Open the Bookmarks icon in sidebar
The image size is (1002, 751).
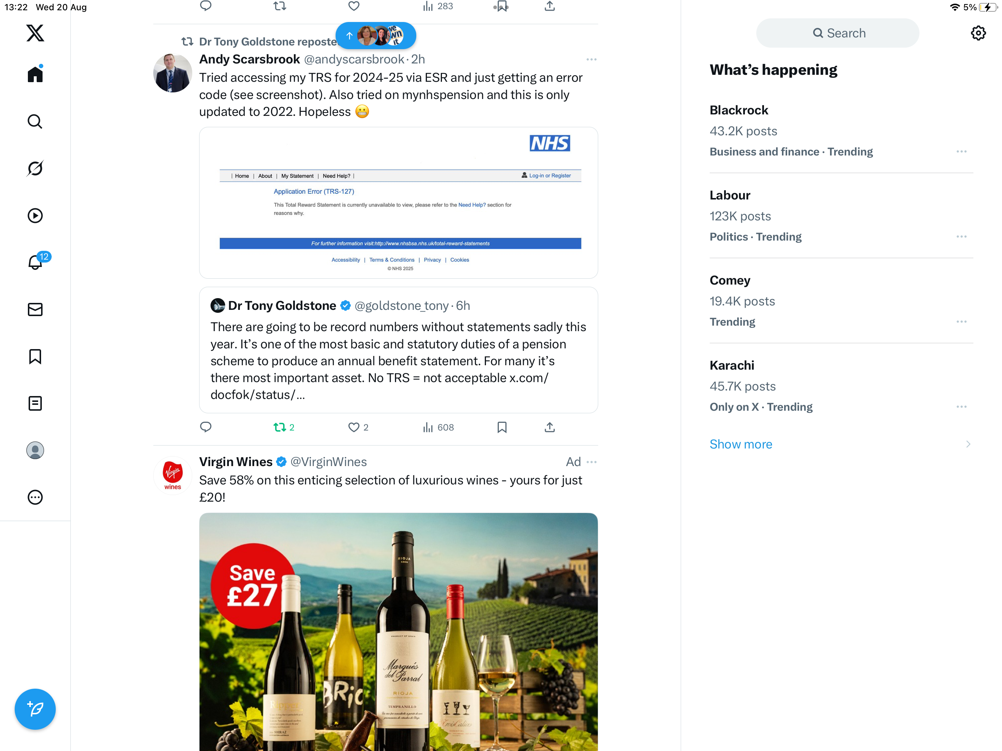35,356
